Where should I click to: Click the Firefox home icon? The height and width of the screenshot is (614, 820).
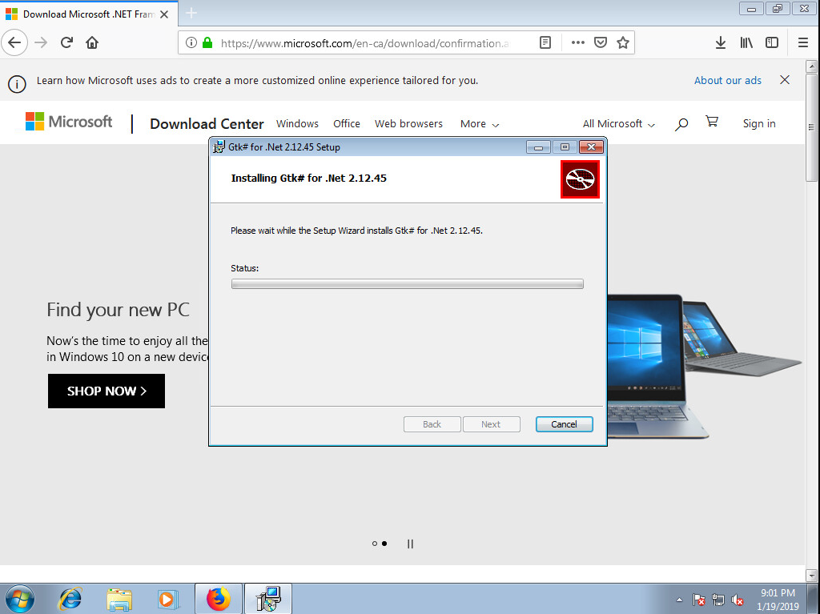click(92, 42)
